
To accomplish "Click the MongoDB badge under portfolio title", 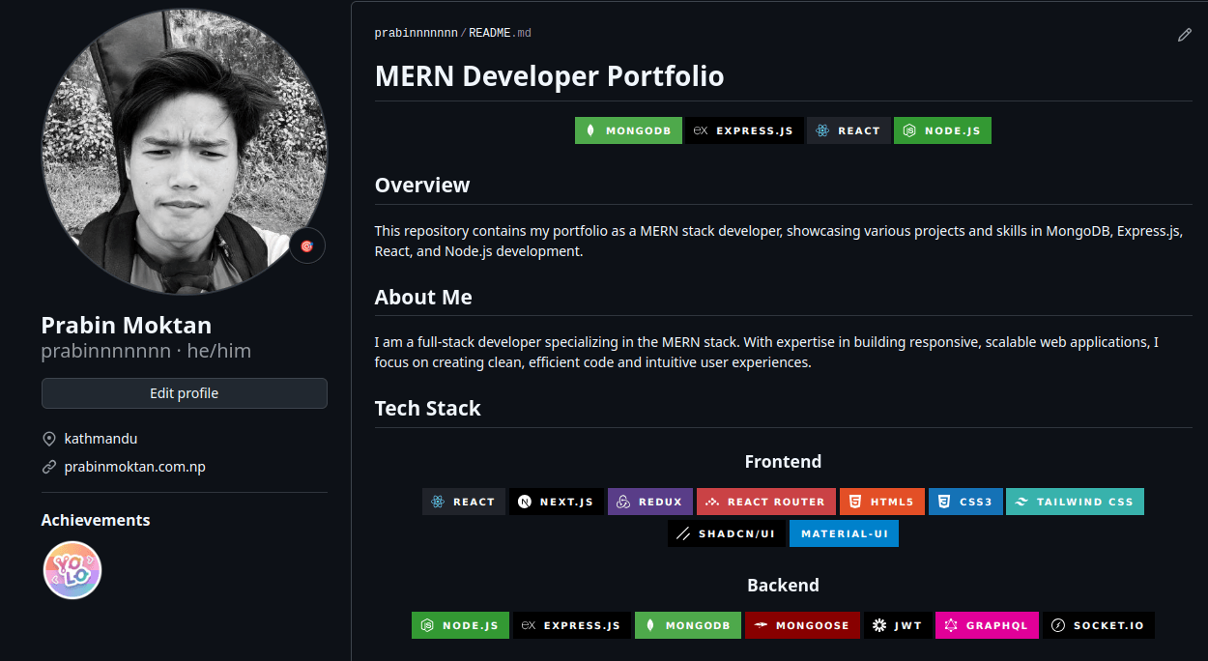I will pyautogui.click(x=628, y=130).
